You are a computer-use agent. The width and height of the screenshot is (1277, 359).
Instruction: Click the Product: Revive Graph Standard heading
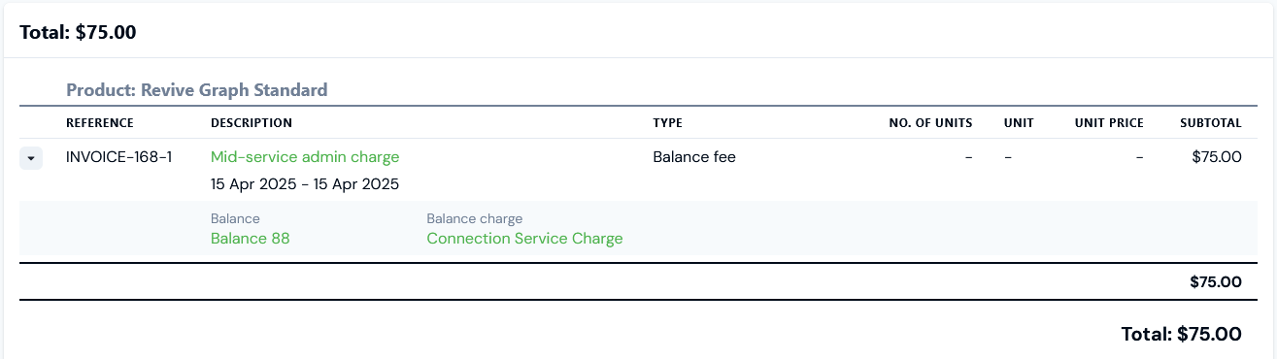[197, 90]
